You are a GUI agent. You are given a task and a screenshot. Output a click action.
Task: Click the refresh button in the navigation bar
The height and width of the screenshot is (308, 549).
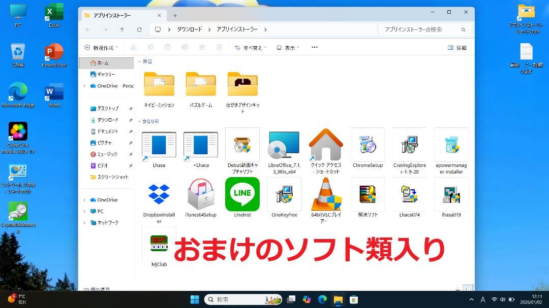(139, 29)
